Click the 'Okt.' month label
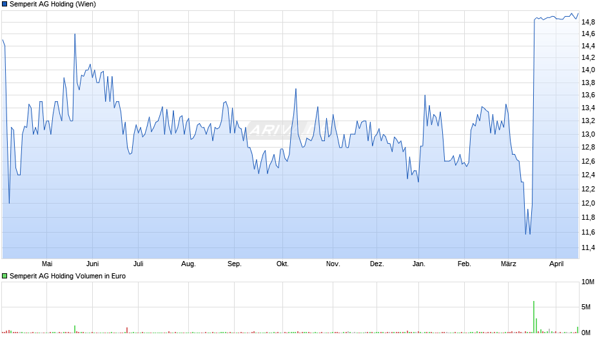606x339 pixels. click(x=282, y=264)
